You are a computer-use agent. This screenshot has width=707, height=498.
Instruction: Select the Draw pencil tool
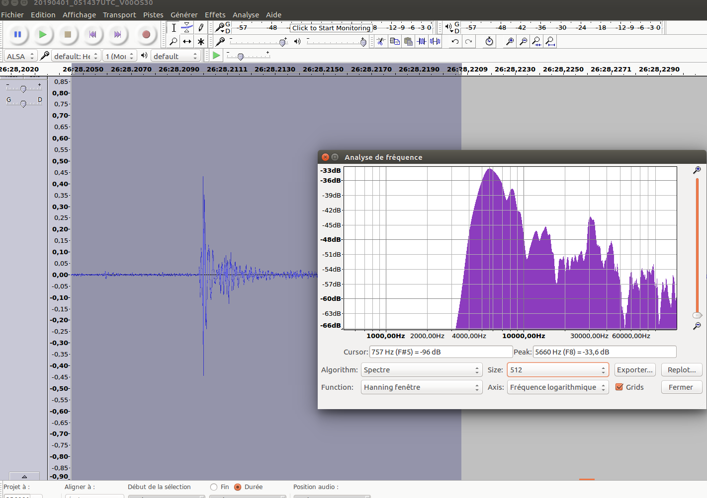(201, 28)
